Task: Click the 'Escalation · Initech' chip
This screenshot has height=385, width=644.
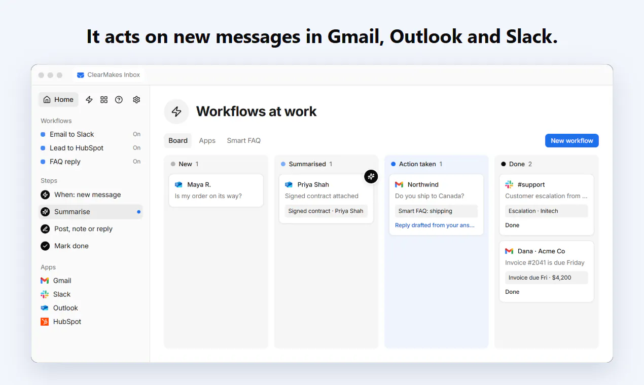Action: [x=547, y=211]
